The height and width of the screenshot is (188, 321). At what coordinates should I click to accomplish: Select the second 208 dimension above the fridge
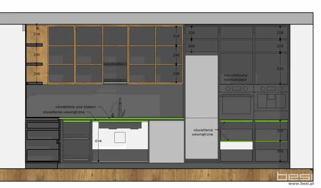191,46
